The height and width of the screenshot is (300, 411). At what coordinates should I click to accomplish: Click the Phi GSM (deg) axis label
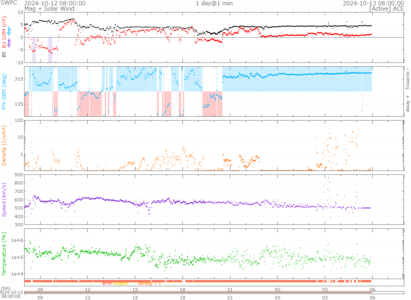(4, 91)
